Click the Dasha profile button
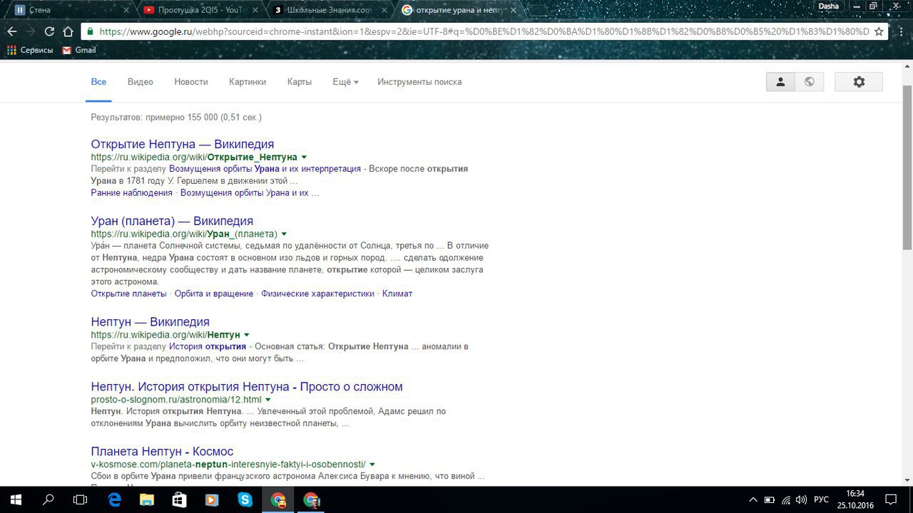The height and width of the screenshot is (513, 913). (x=828, y=6)
